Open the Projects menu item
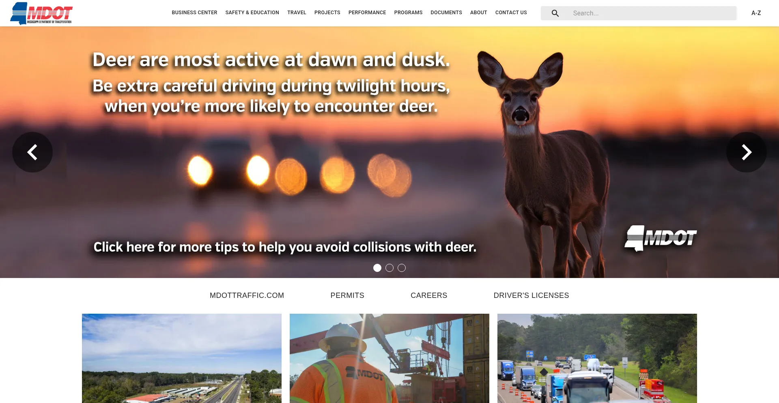 (x=327, y=13)
